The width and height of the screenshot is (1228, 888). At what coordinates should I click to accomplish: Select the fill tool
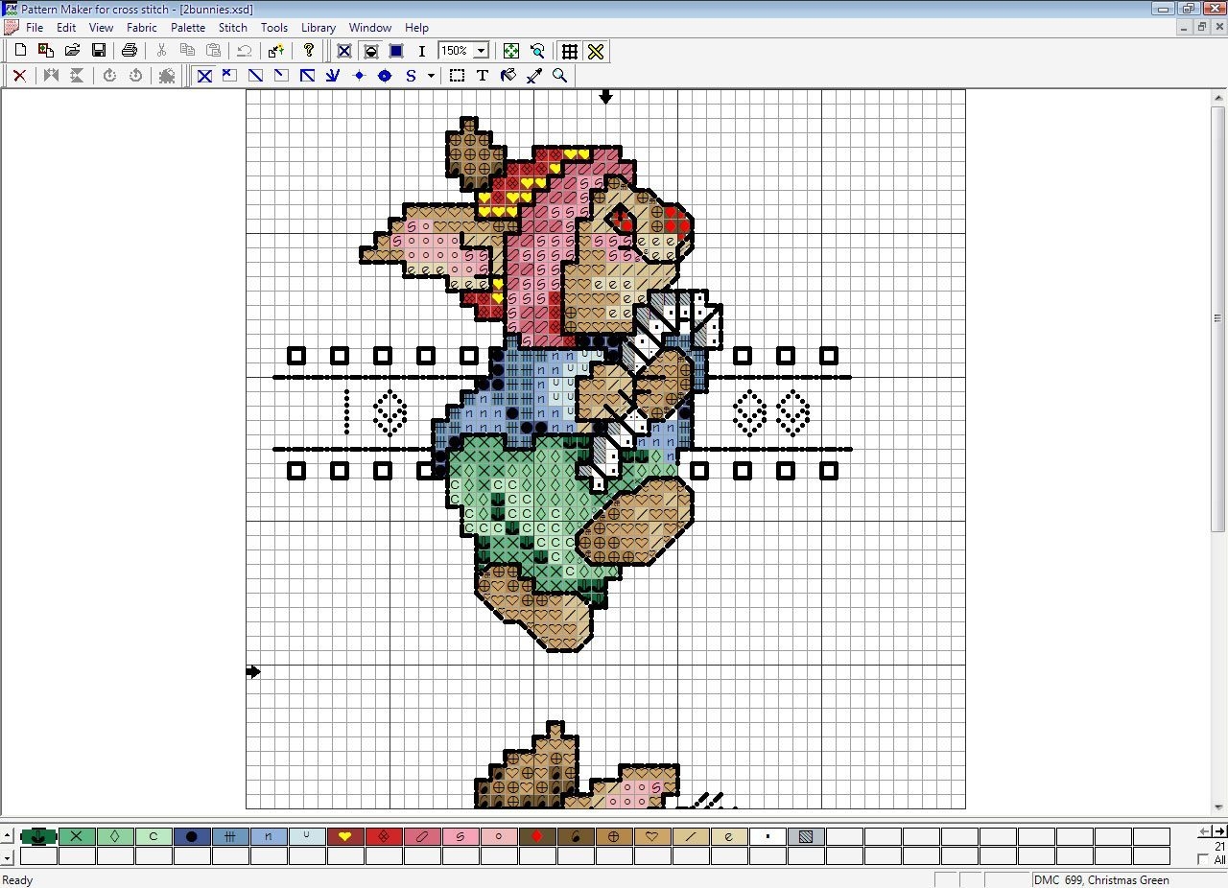(508, 75)
